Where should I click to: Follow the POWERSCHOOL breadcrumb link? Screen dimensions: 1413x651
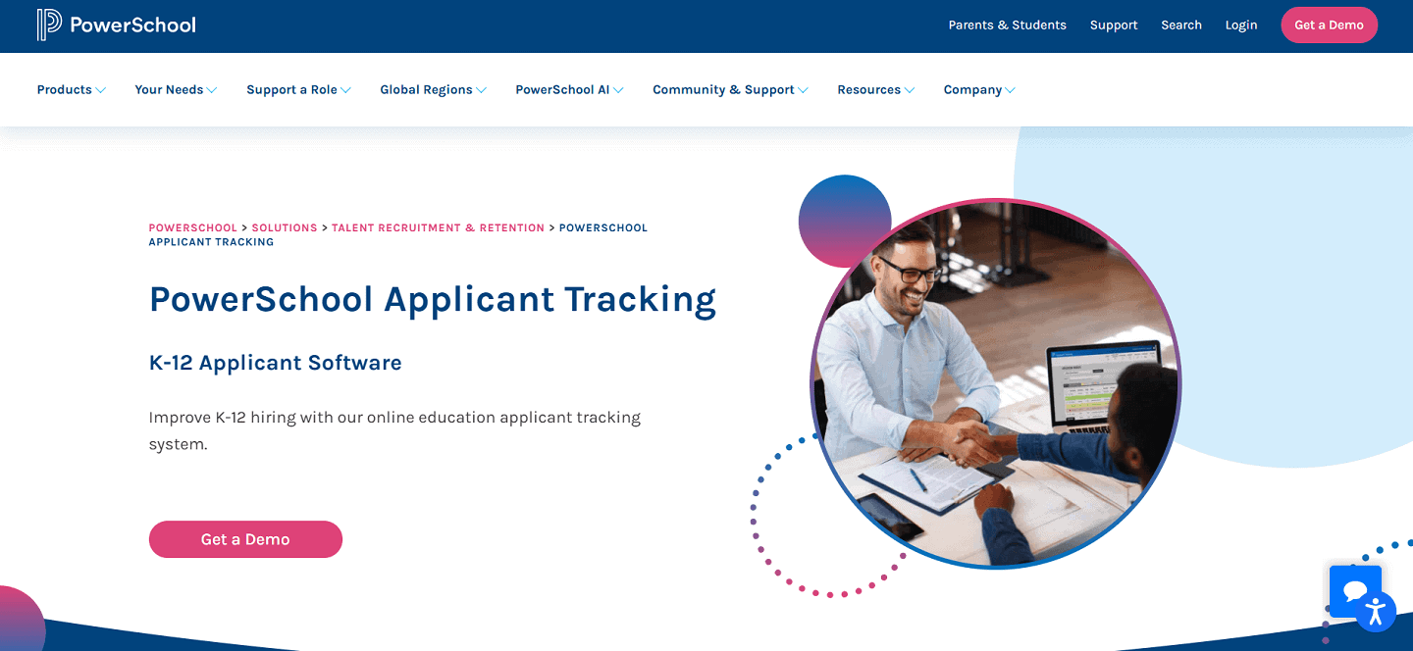[x=193, y=227]
